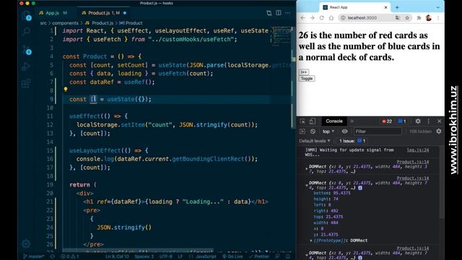Open first Product.js:14 source link
The image size is (462, 260).
tap(413, 162)
